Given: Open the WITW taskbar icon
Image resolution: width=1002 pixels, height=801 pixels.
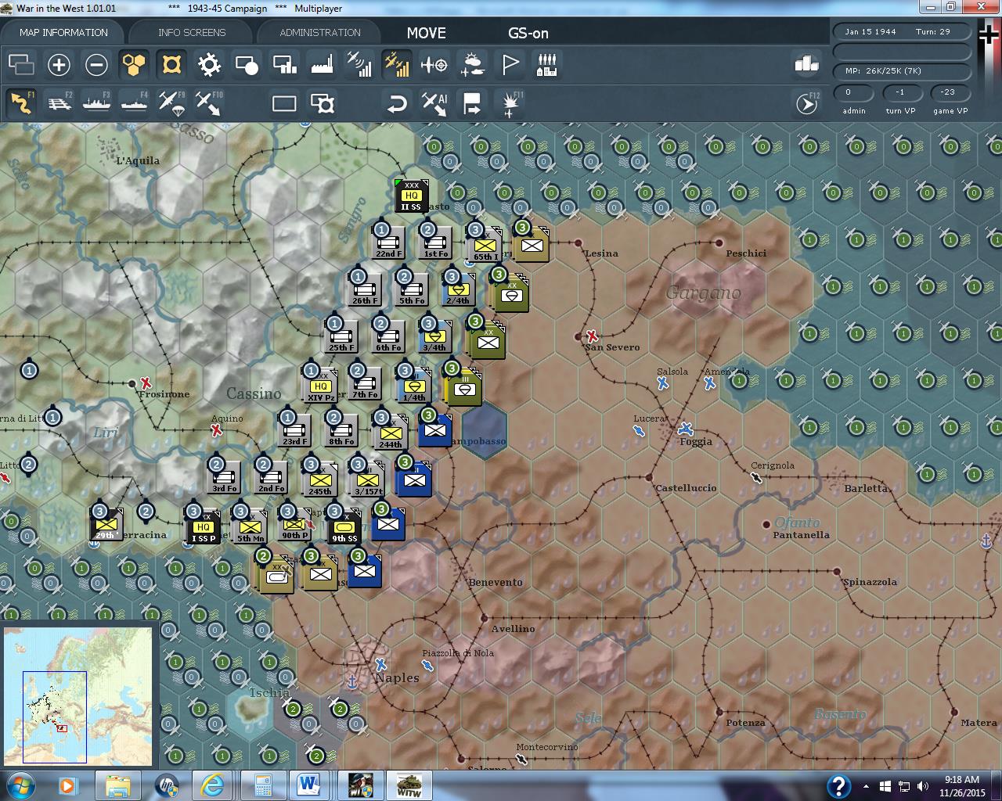Looking at the screenshot, I should click(408, 785).
